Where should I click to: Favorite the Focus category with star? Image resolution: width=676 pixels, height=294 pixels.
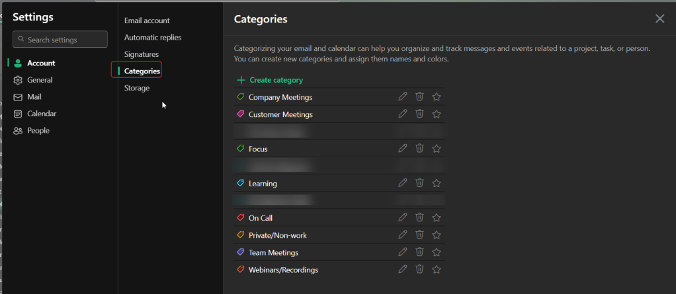[x=437, y=149]
